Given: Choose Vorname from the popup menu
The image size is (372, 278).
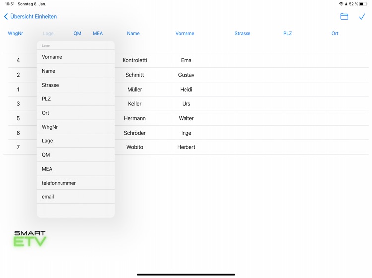Looking at the screenshot, I should pyautogui.click(x=76, y=57).
